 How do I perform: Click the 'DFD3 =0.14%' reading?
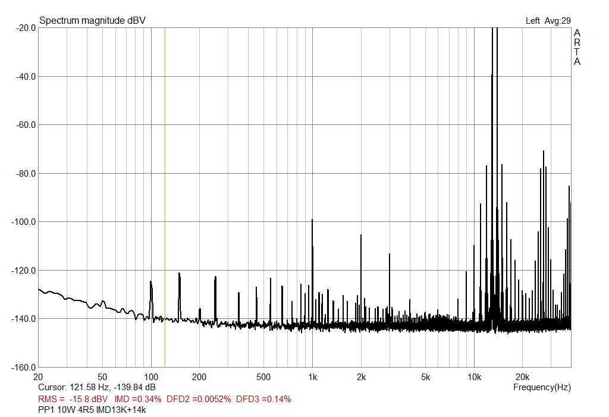(x=263, y=399)
